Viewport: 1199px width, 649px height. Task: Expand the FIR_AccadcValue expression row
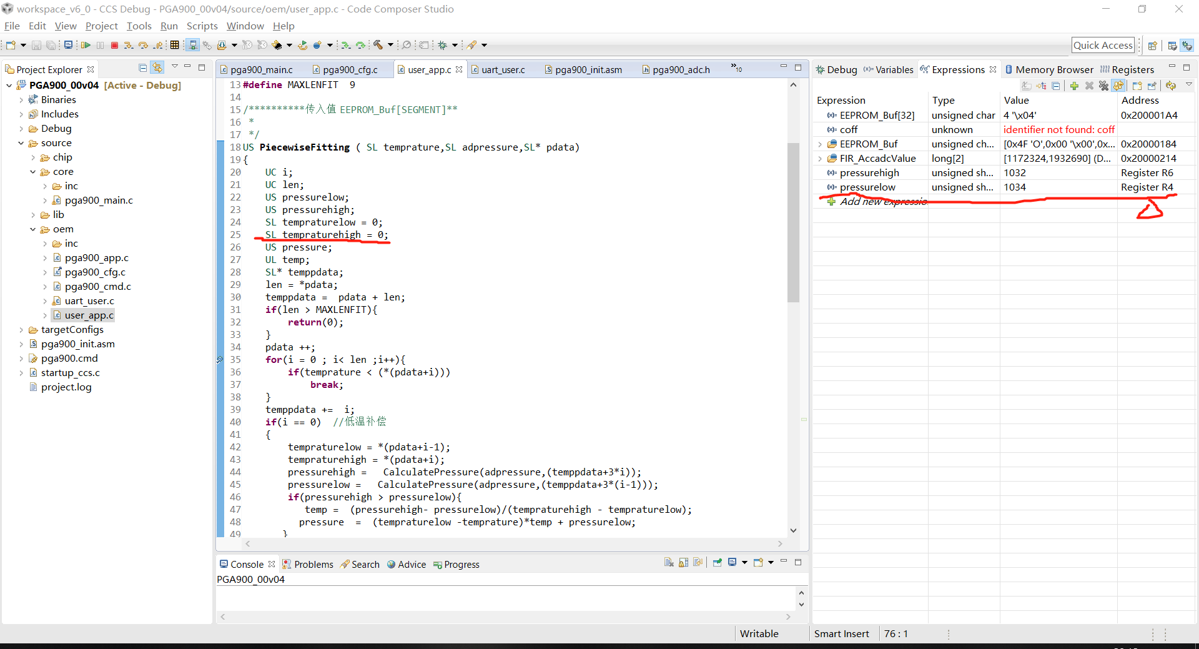820,159
